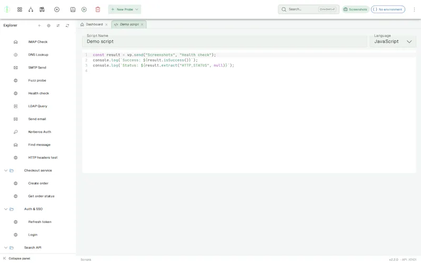Viewport: 421px width, 263px height.
Task: Open the Get order status probe
Action: (41, 196)
